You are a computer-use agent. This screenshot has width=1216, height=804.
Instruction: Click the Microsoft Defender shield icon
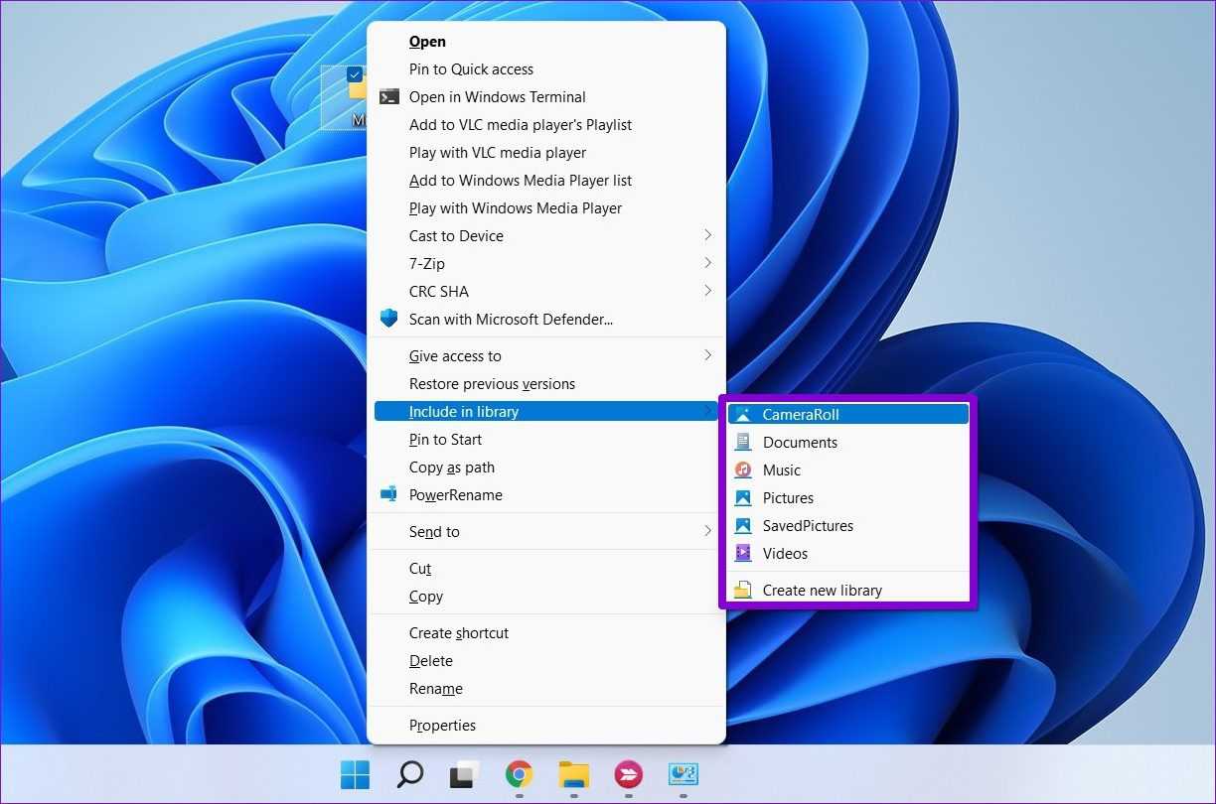(x=389, y=320)
